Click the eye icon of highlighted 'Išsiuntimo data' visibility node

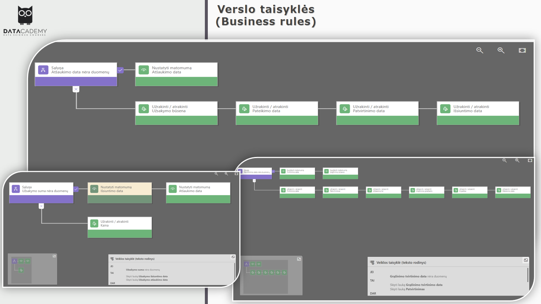point(94,189)
